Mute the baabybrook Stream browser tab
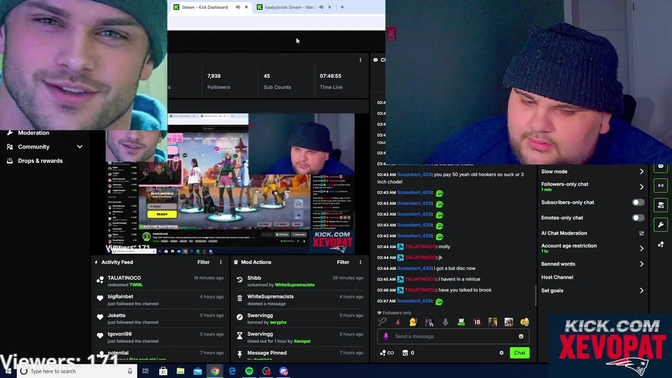672x378 pixels. (x=321, y=7)
